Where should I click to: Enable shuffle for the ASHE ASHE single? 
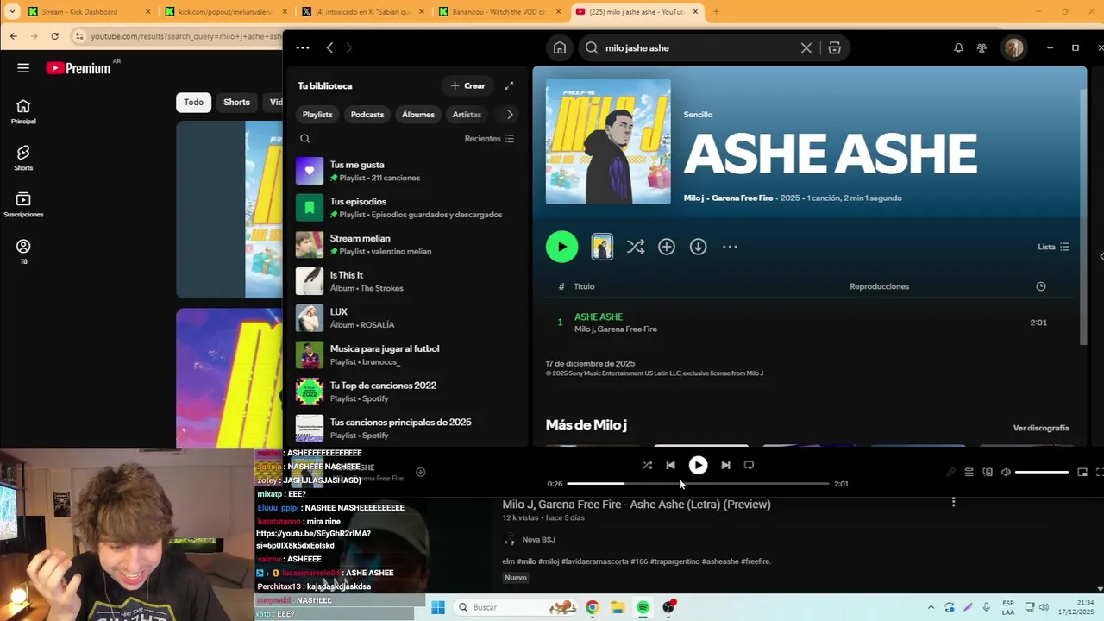click(x=636, y=247)
